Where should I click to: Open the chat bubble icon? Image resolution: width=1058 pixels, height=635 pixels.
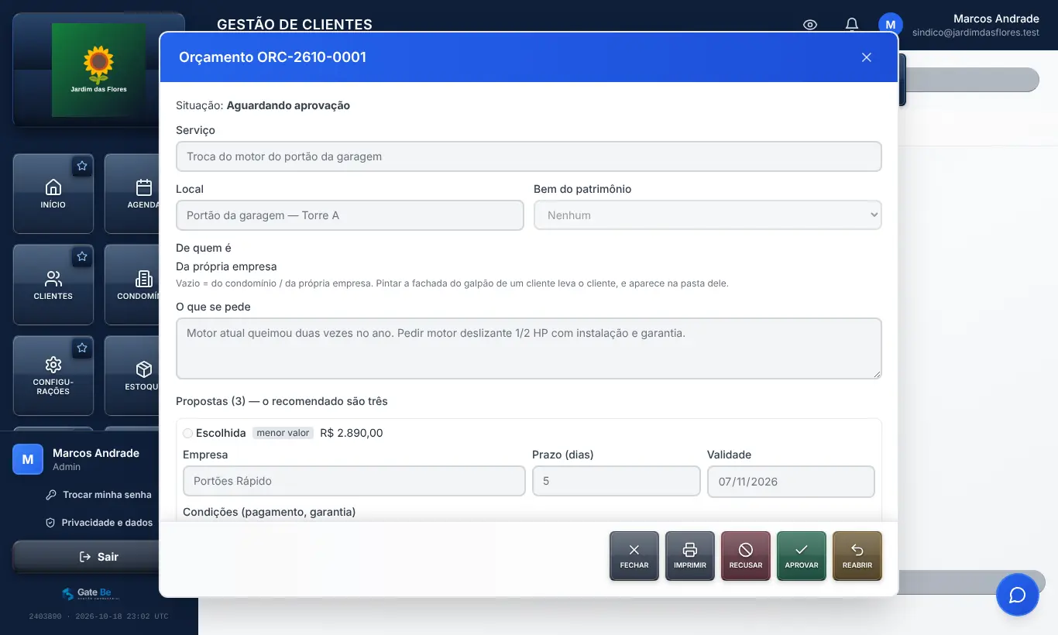point(1017,595)
